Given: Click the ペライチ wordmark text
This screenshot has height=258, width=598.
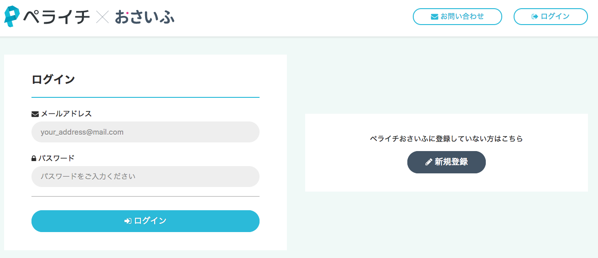Looking at the screenshot, I should [57, 17].
